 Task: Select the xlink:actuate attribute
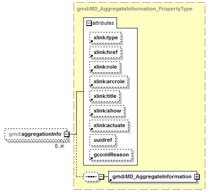(x=109, y=125)
